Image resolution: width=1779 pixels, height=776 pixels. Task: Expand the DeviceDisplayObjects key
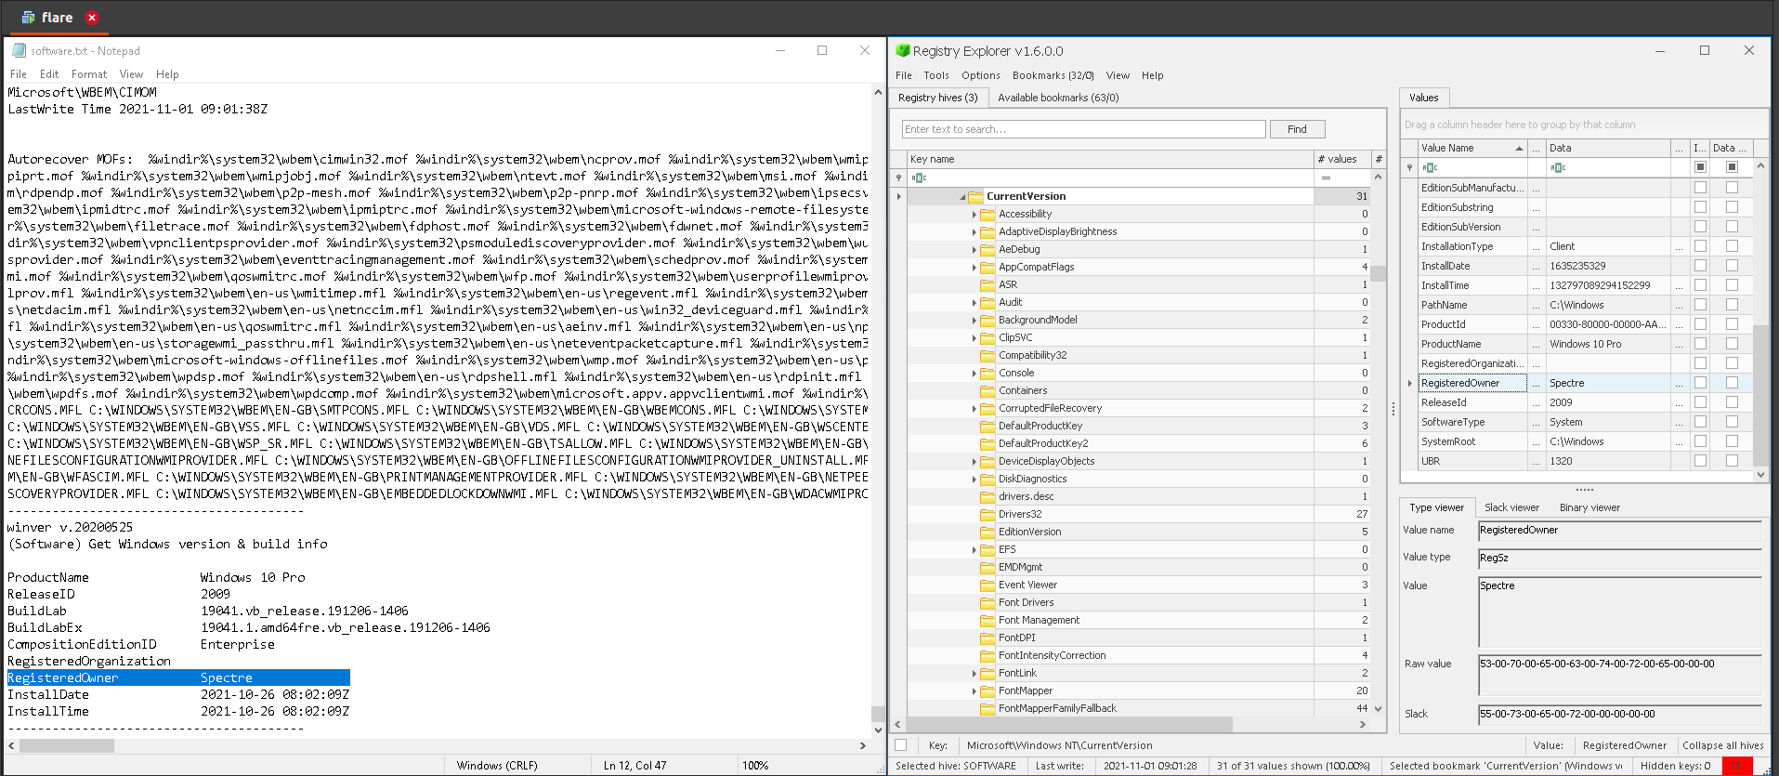click(x=975, y=462)
